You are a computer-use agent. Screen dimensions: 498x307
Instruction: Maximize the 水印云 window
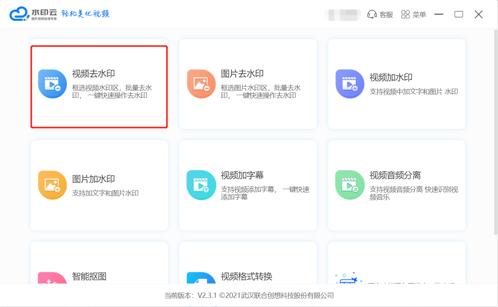(x=459, y=14)
